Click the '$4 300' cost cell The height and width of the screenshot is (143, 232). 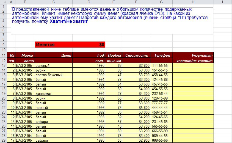[136, 94]
